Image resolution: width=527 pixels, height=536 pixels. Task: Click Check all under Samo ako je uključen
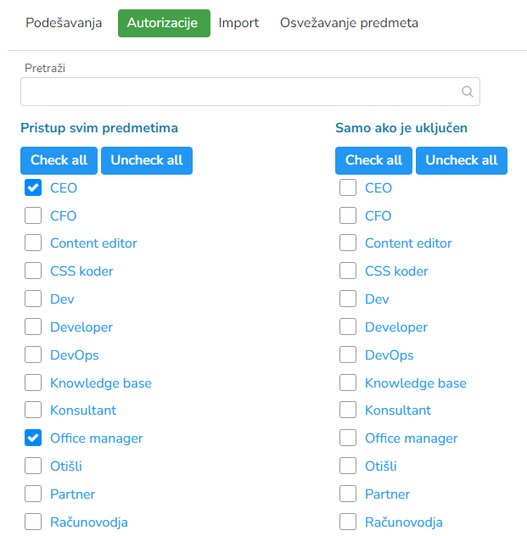[373, 160]
